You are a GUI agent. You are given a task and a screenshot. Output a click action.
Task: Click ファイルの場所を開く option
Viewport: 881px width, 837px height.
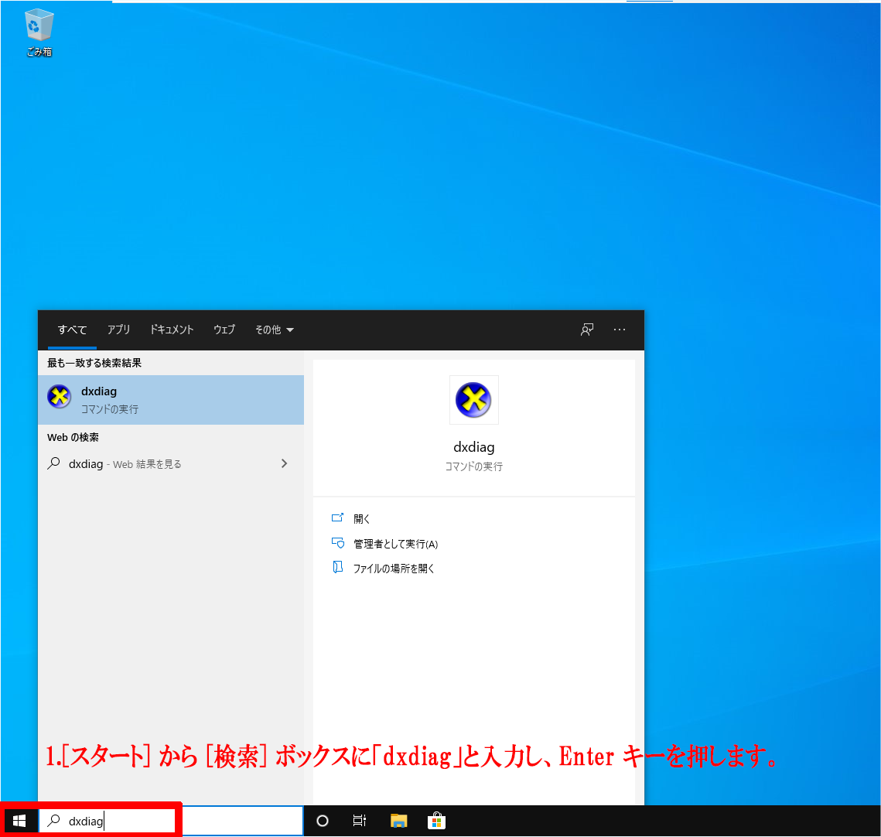coord(394,569)
